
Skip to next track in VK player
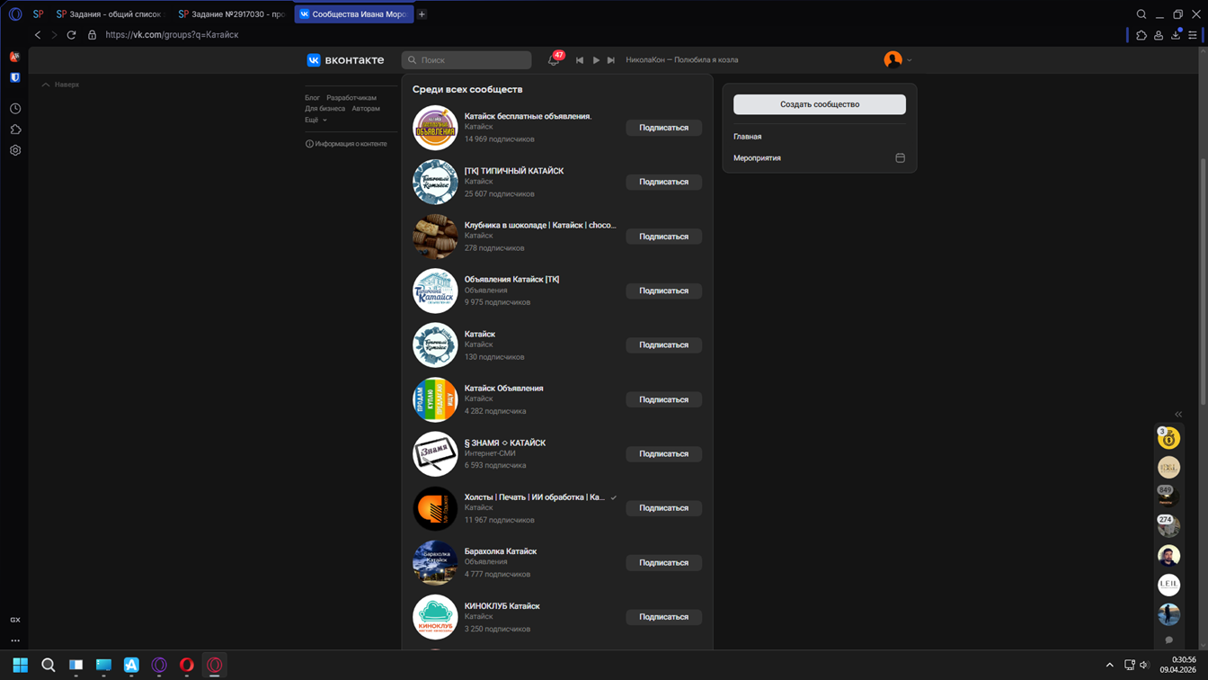tap(611, 60)
